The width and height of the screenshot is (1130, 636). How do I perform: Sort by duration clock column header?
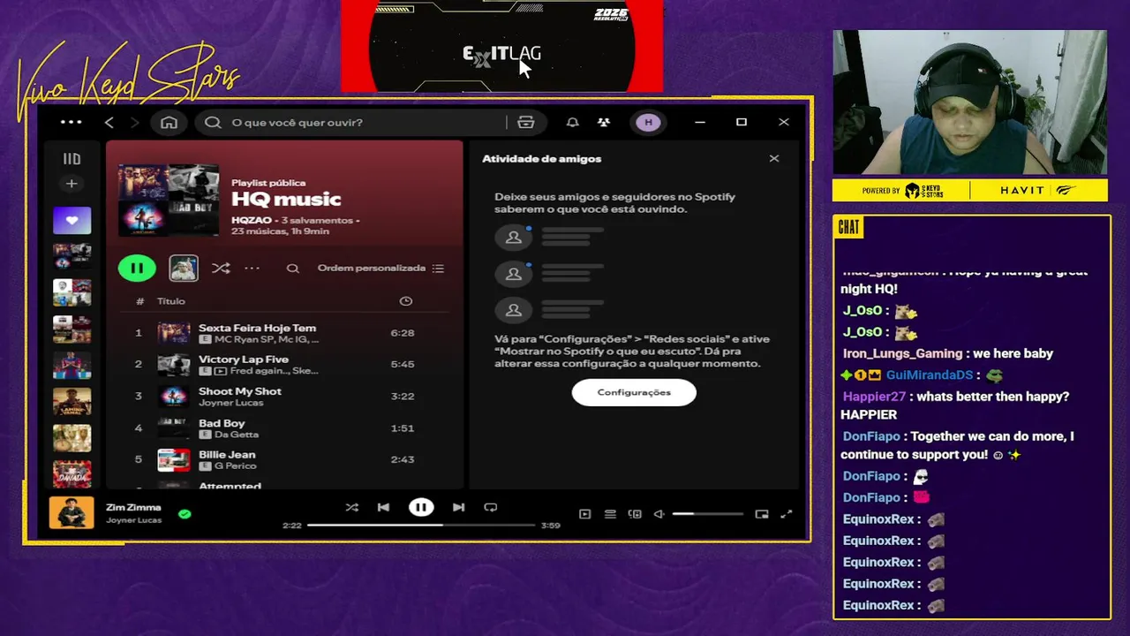[406, 301]
